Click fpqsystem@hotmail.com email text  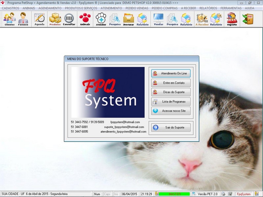point(125,122)
